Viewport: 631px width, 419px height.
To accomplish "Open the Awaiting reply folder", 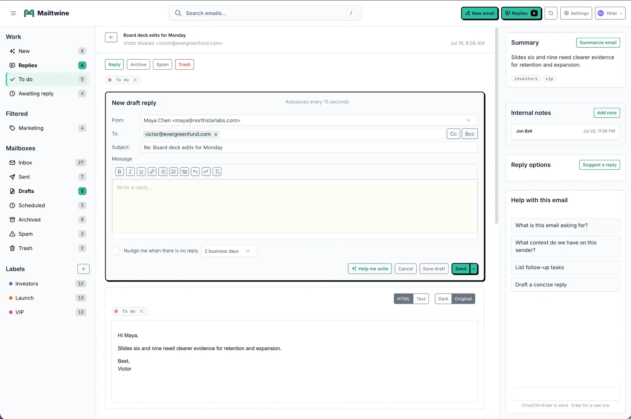I will [48, 93].
